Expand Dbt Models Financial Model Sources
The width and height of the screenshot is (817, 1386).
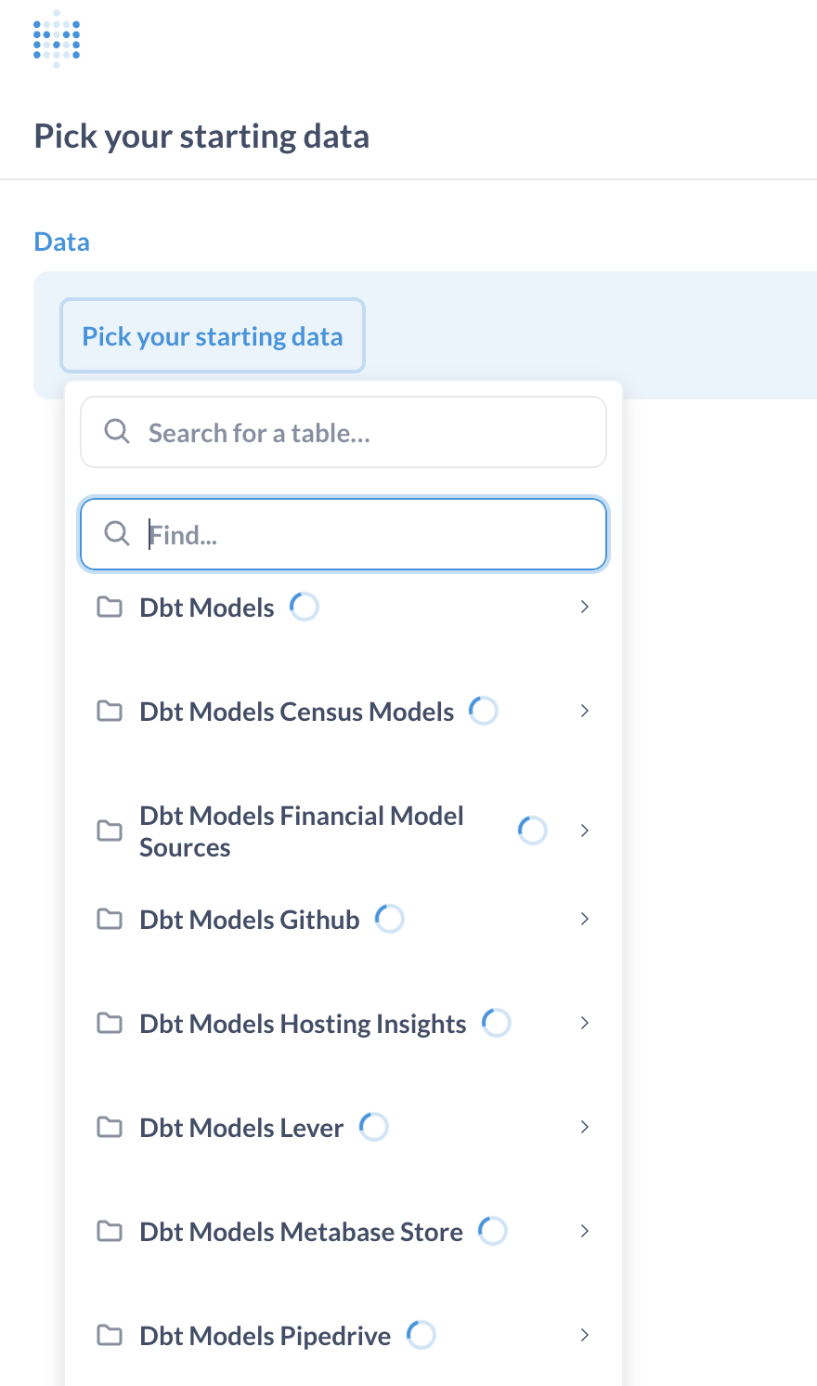pos(585,830)
